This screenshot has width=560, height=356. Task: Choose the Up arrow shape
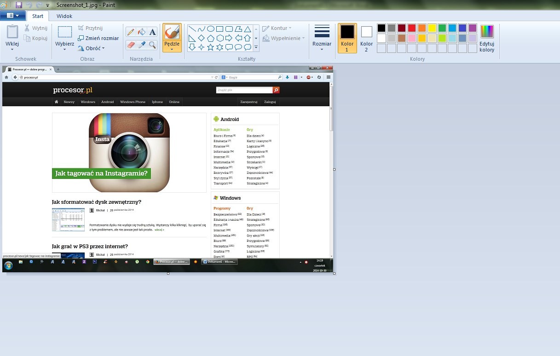248,38
